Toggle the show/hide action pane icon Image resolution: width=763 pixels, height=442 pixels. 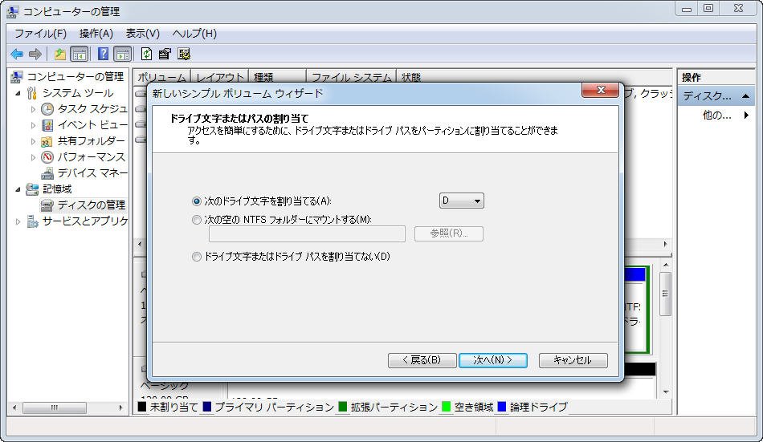point(123,54)
